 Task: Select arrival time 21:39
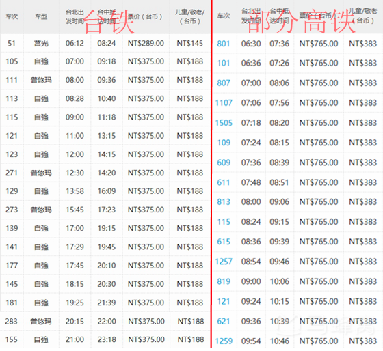107,303
